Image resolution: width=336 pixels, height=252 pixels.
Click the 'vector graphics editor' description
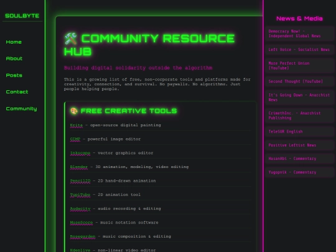point(125,153)
